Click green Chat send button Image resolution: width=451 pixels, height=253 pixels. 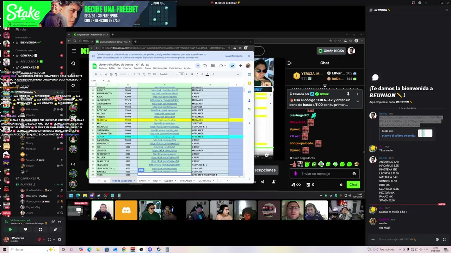353,184
